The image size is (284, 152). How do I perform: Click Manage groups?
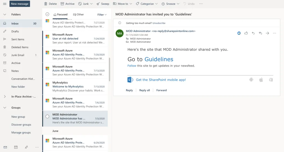[x=21, y=133]
